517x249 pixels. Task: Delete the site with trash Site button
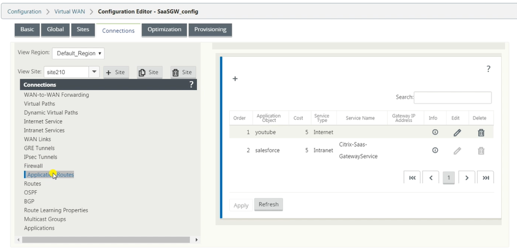(x=183, y=73)
